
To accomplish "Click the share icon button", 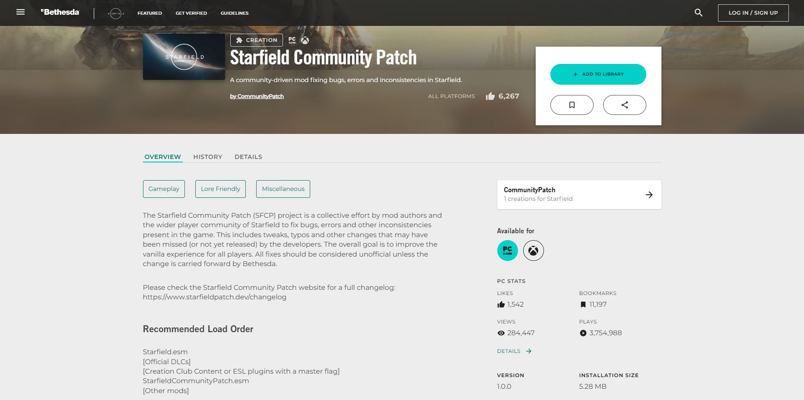I will [x=625, y=105].
